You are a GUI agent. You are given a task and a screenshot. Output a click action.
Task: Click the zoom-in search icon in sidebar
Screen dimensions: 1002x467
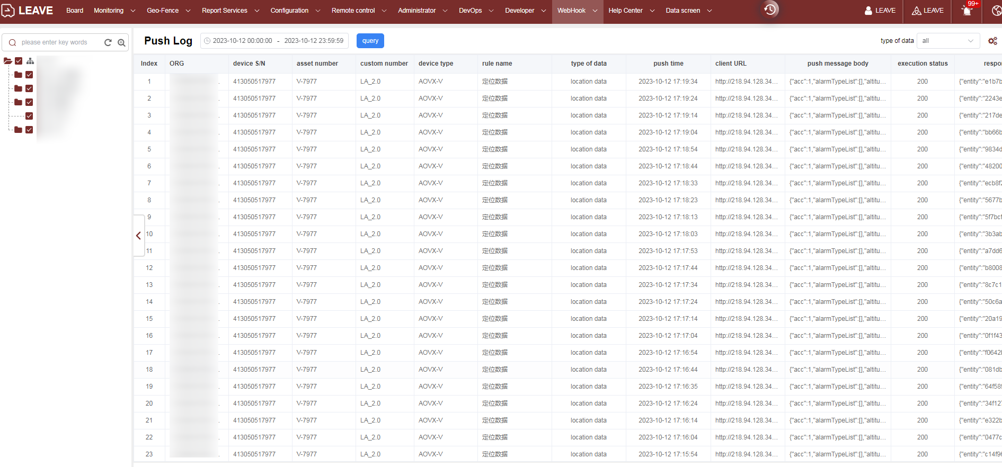click(121, 42)
